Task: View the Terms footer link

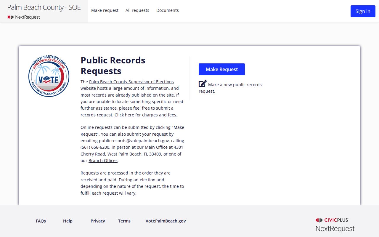Action: tap(124, 221)
